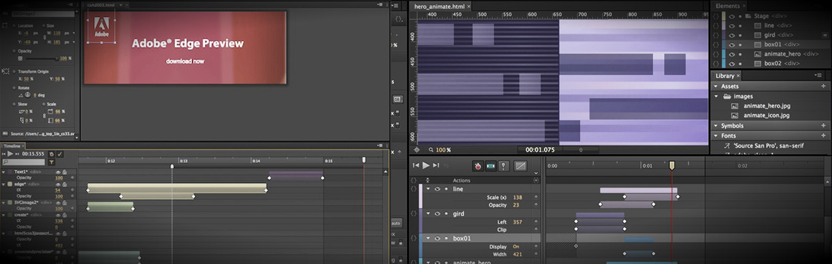Click the filter funnel icon in left Timeline
The height and width of the screenshot is (264, 832).
[x=51, y=162]
